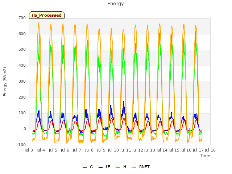Click the Jul 12 x-axis tick label
Screen dimensions: 232x174
click(x=137, y=150)
